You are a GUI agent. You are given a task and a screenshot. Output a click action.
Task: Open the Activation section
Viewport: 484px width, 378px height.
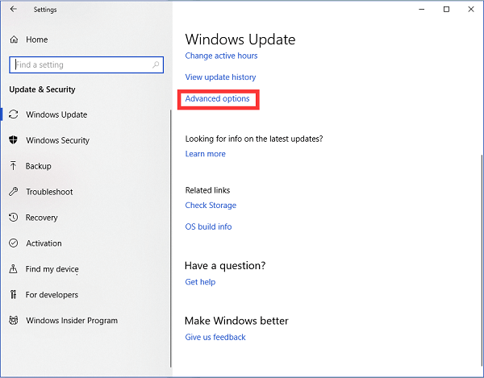pyautogui.click(x=44, y=243)
